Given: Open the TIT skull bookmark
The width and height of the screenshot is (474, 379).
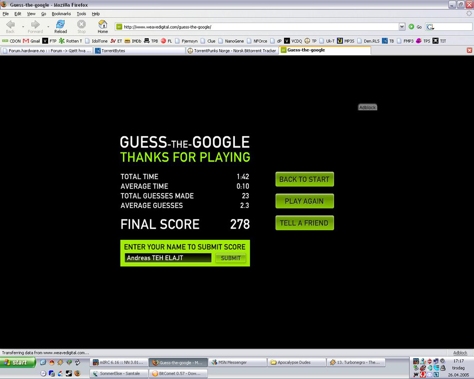Looking at the screenshot, I should (x=439, y=41).
